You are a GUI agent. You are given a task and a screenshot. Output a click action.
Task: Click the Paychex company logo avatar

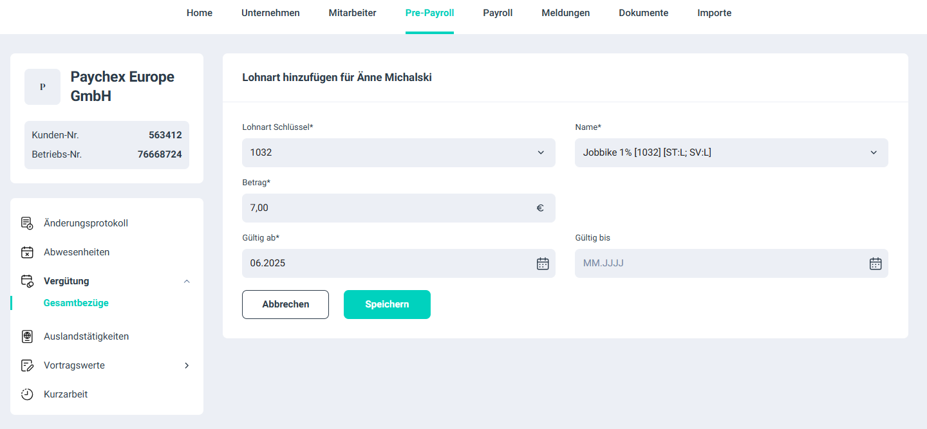pos(42,86)
